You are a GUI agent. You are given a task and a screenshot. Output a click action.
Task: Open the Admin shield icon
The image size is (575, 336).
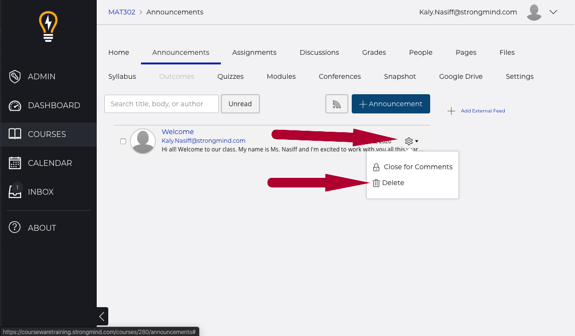pyautogui.click(x=14, y=76)
